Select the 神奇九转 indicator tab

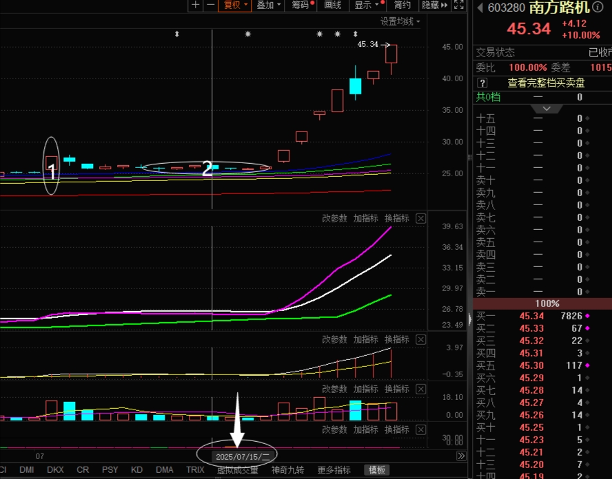(x=287, y=471)
